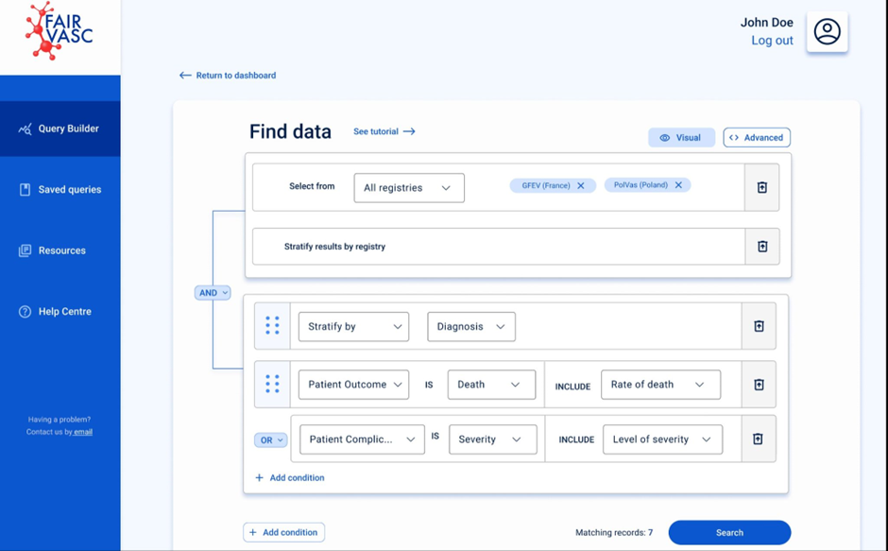Open the John Doe profile avatar
The image size is (888, 551).
tap(827, 32)
